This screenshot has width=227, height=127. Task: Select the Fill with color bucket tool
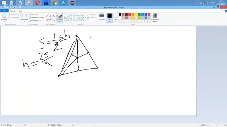(50, 16)
